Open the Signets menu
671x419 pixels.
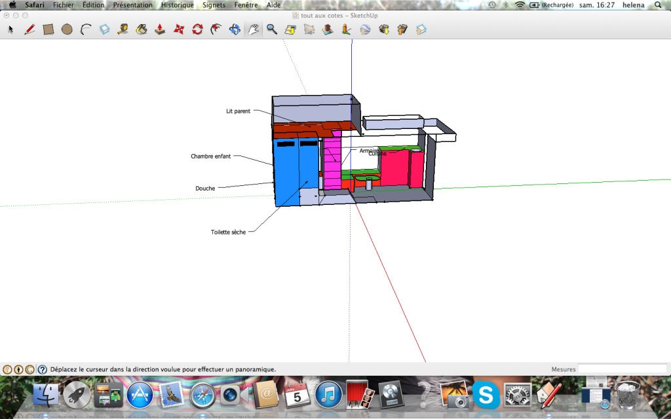[x=214, y=5]
